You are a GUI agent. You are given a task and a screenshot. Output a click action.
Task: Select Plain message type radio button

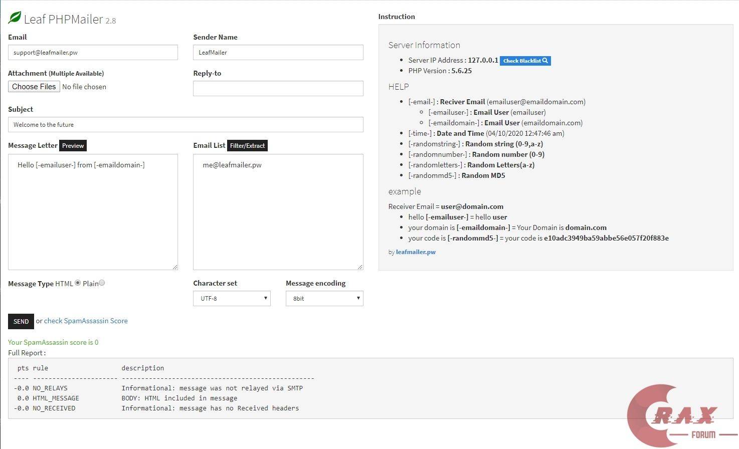tap(102, 283)
